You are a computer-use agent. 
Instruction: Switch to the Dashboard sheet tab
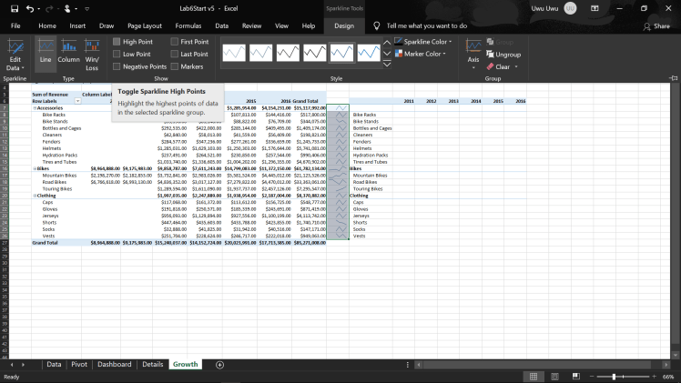pos(115,364)
